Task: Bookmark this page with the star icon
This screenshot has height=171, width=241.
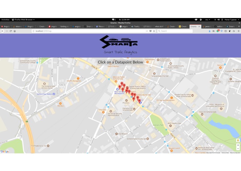Action: point(154,31)
